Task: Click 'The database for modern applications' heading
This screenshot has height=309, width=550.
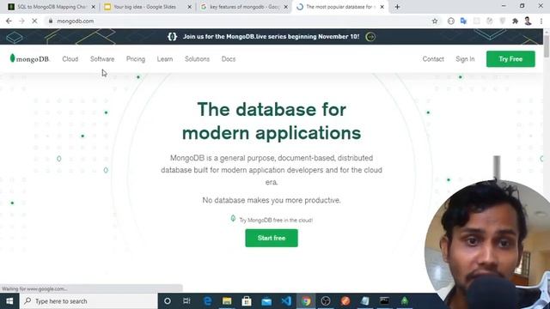Action: click(x=272, y=121)
